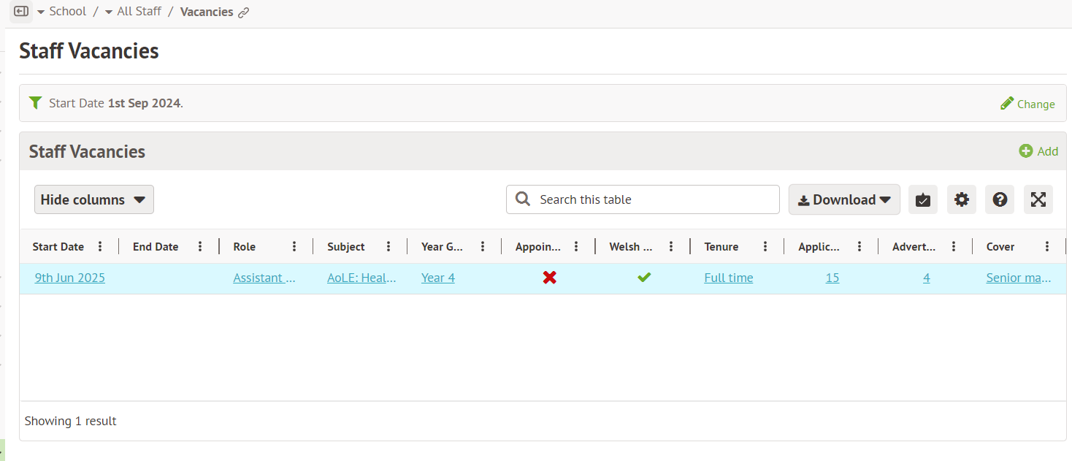Click the bulk action checkmark icon
This screenshot has height=461, width=1072.
[x=922, y=199]
